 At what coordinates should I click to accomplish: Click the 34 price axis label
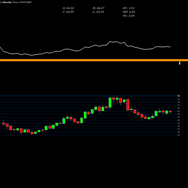click(x=179, y=129)
